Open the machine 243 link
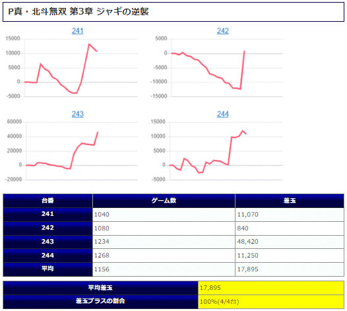This screenshot has width=347, height=311. click(77, 114)
